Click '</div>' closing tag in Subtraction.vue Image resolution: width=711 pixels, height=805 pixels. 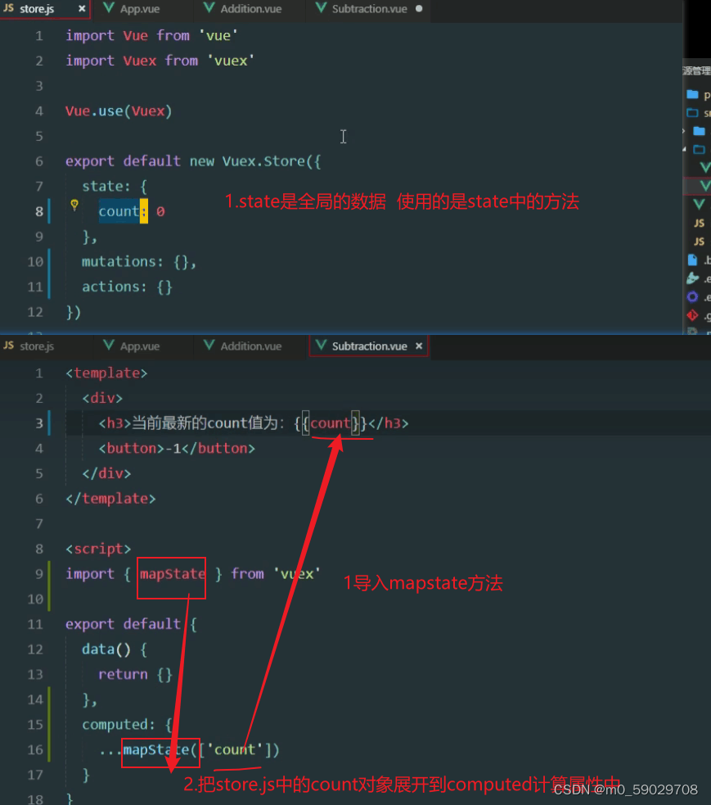pos(106,473)
